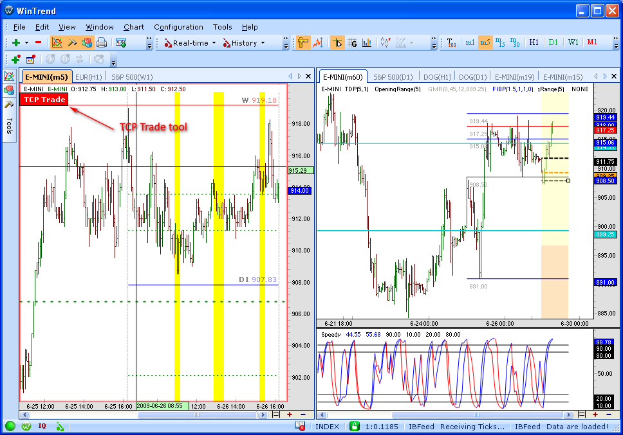Viewport: 623px width, 435px height.
Task: Click the right chart horizontal scrollbar thumb
Action: click(x=477, y=415)
